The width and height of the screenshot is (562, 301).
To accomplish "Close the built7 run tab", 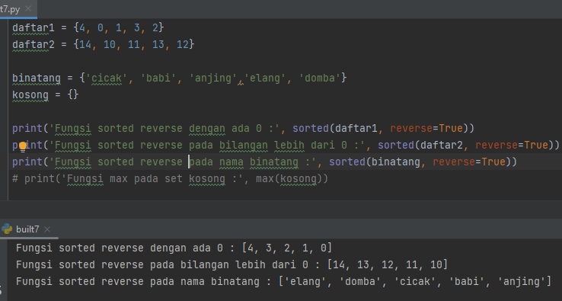I will coord(47,229).
